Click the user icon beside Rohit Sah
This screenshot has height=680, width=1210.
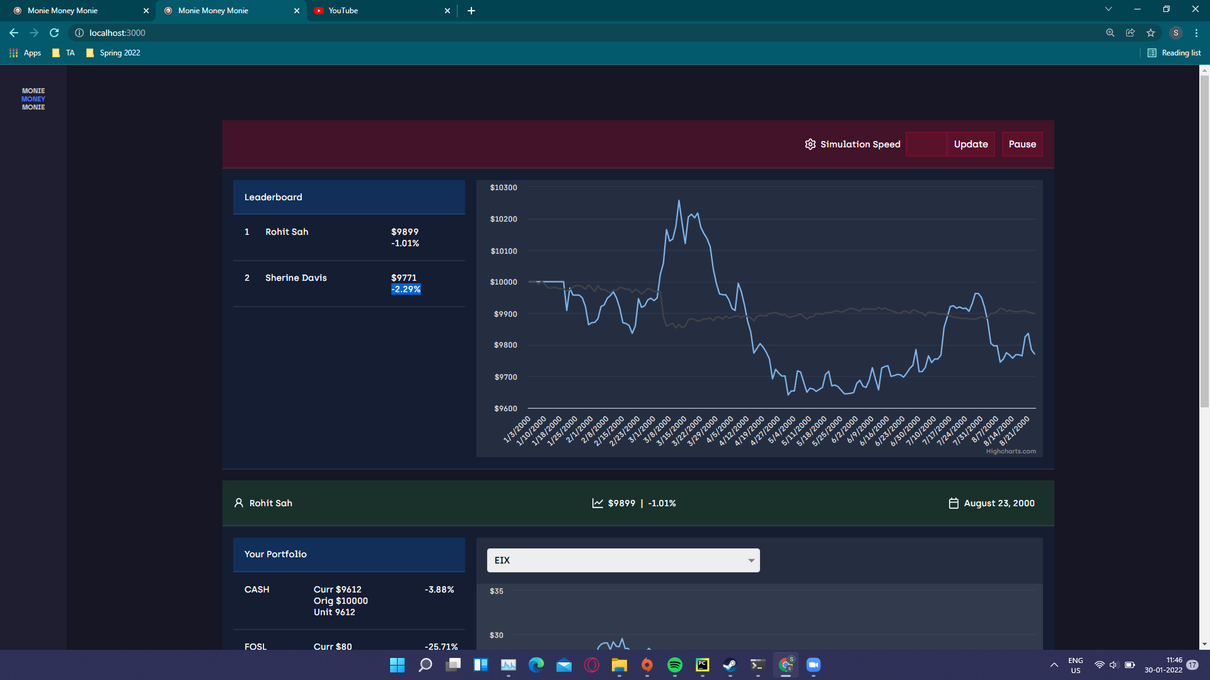(239, 503)
